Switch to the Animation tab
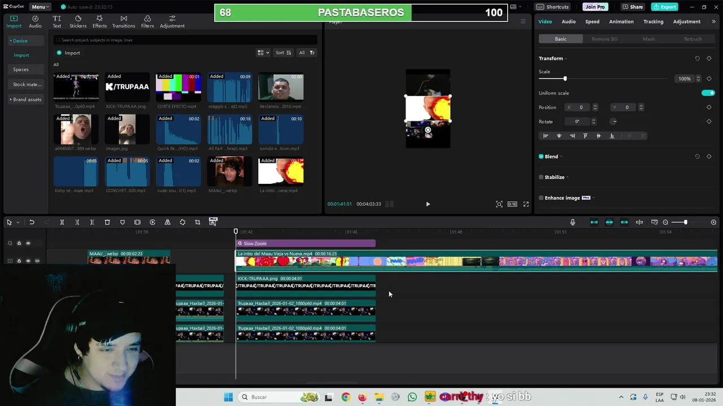This screenshot has height=406, width=723. click(621, 21)
